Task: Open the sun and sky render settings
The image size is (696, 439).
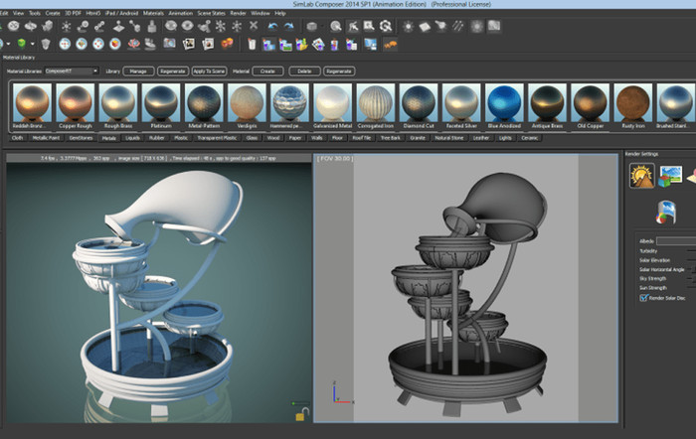Action: coord(642,176)
